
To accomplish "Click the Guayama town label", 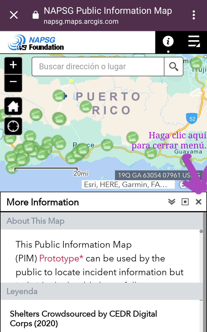I will tap(188, 152).
